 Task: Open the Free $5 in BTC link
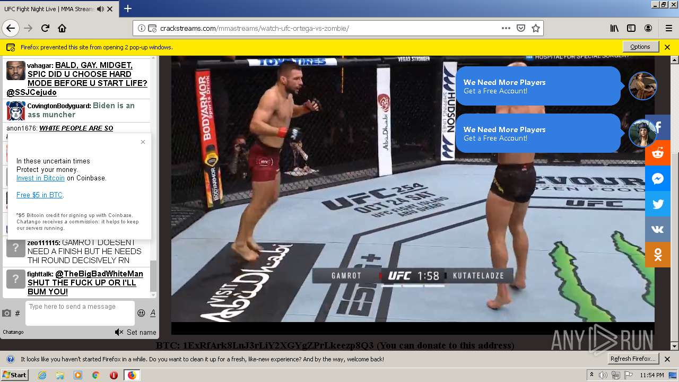[40, 195]
